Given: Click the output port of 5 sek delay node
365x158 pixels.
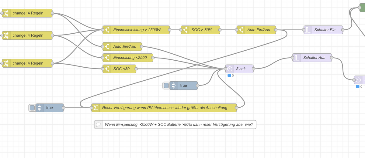Looking at the screenshot, I should pos(253,69).
